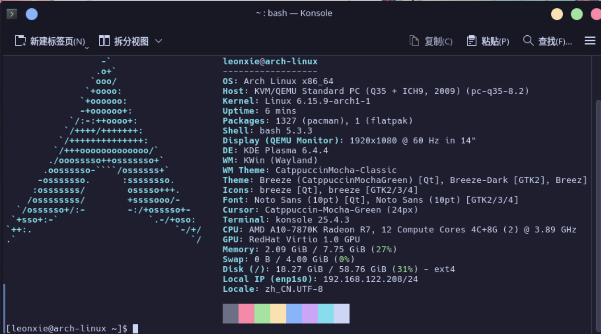Click the pink color block
The height and width of the screenshot is (334, 601).
(x=246, y=313)
